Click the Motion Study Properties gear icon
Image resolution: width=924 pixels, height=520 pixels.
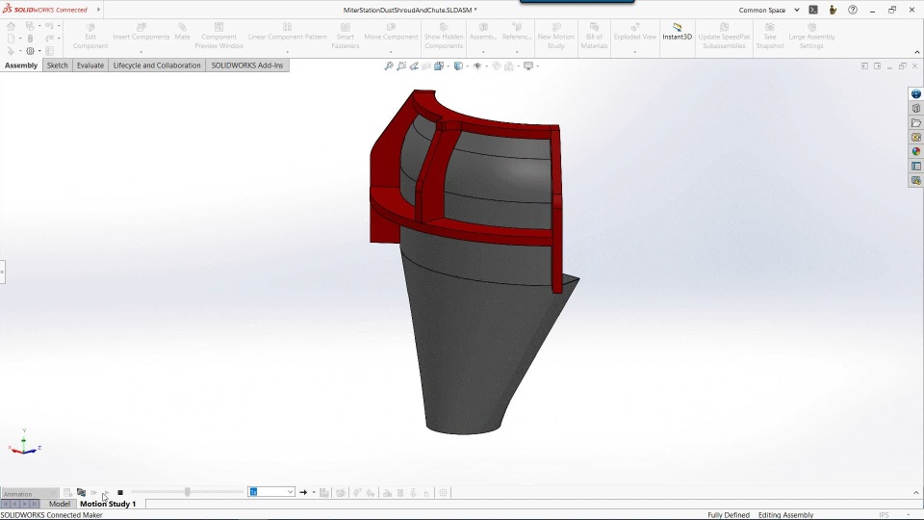tap(443, 492)
